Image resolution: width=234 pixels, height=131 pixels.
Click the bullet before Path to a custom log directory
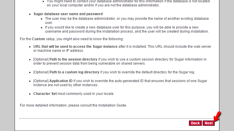30,72
